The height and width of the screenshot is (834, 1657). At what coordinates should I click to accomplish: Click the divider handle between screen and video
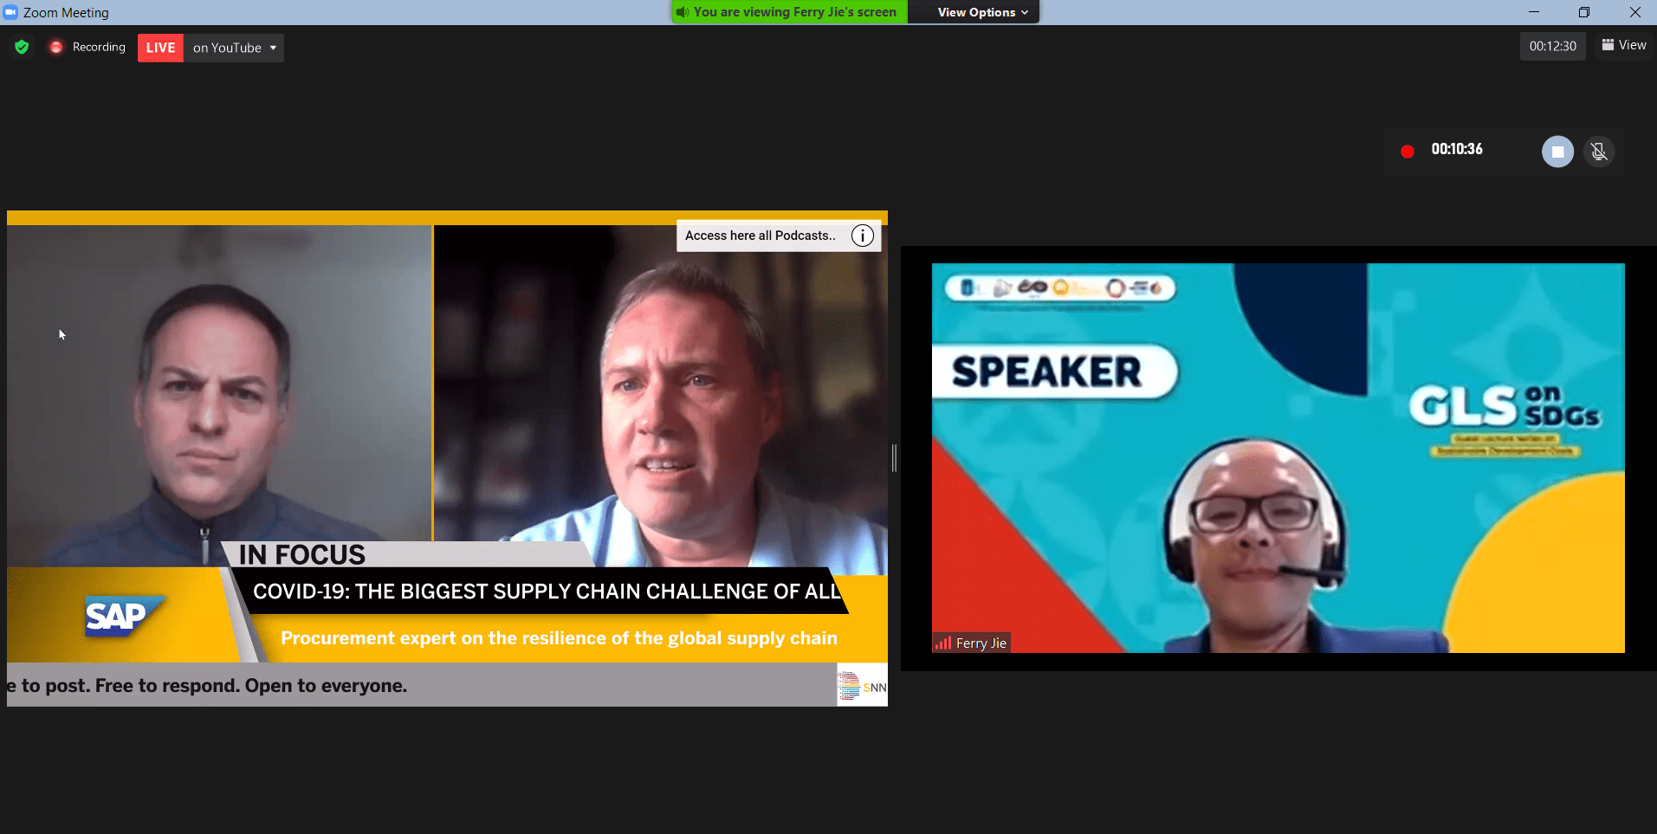click(894, 457)
